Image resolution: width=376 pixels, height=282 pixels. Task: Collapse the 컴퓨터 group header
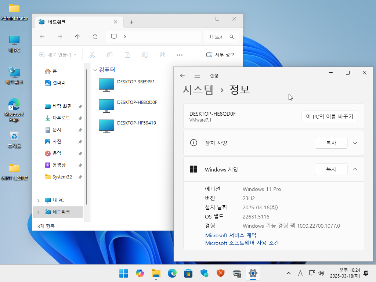[x=95, y=70]
